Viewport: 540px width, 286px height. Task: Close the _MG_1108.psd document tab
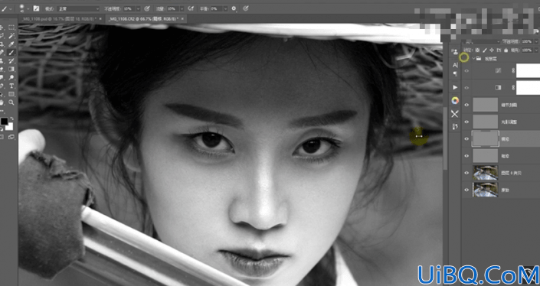pyautogui.click(x=100, y=19)
